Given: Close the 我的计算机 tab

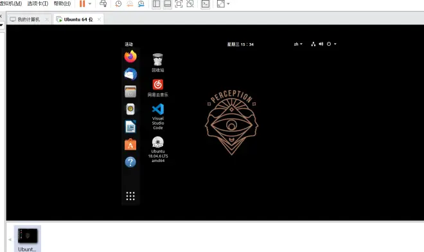Looking at the screenshot, I should tap(47, 19).
